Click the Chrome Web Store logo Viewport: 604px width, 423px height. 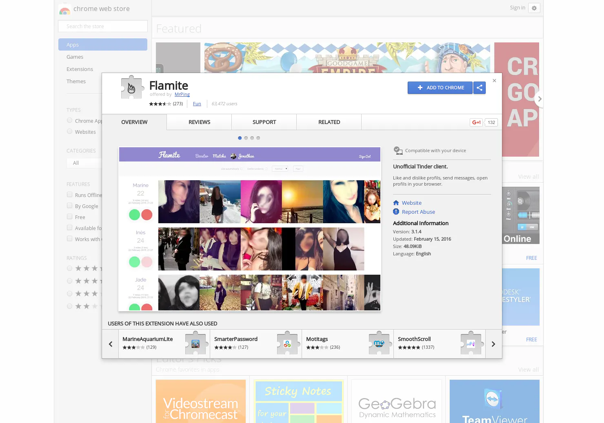click(x=64, y=9)
